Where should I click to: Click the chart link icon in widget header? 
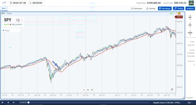176,13
